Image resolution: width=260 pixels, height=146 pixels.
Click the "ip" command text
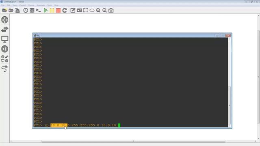[46, 125]
